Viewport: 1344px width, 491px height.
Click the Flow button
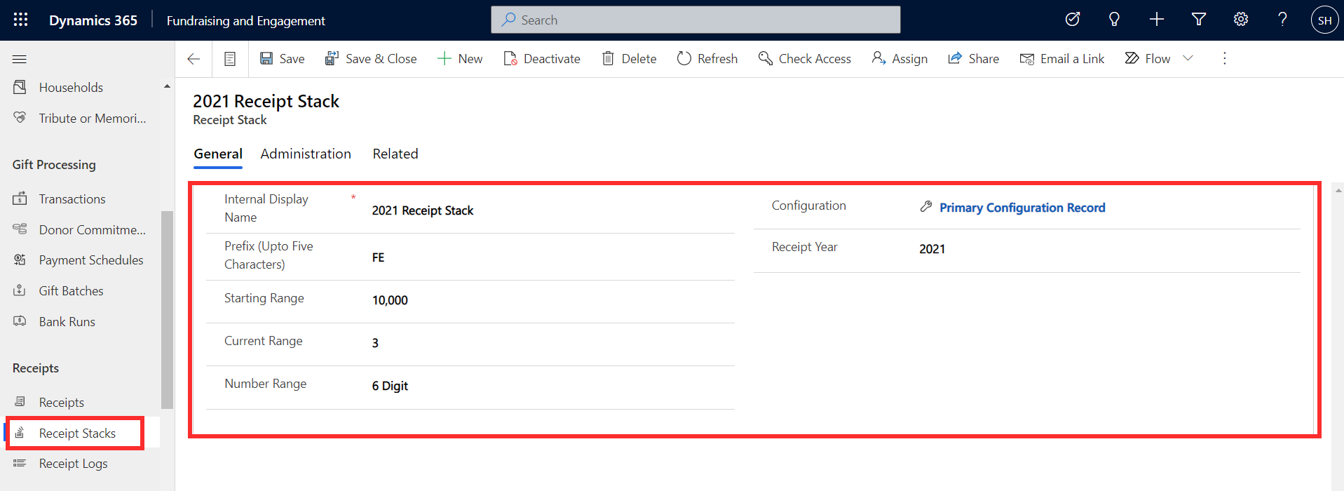1148,59
